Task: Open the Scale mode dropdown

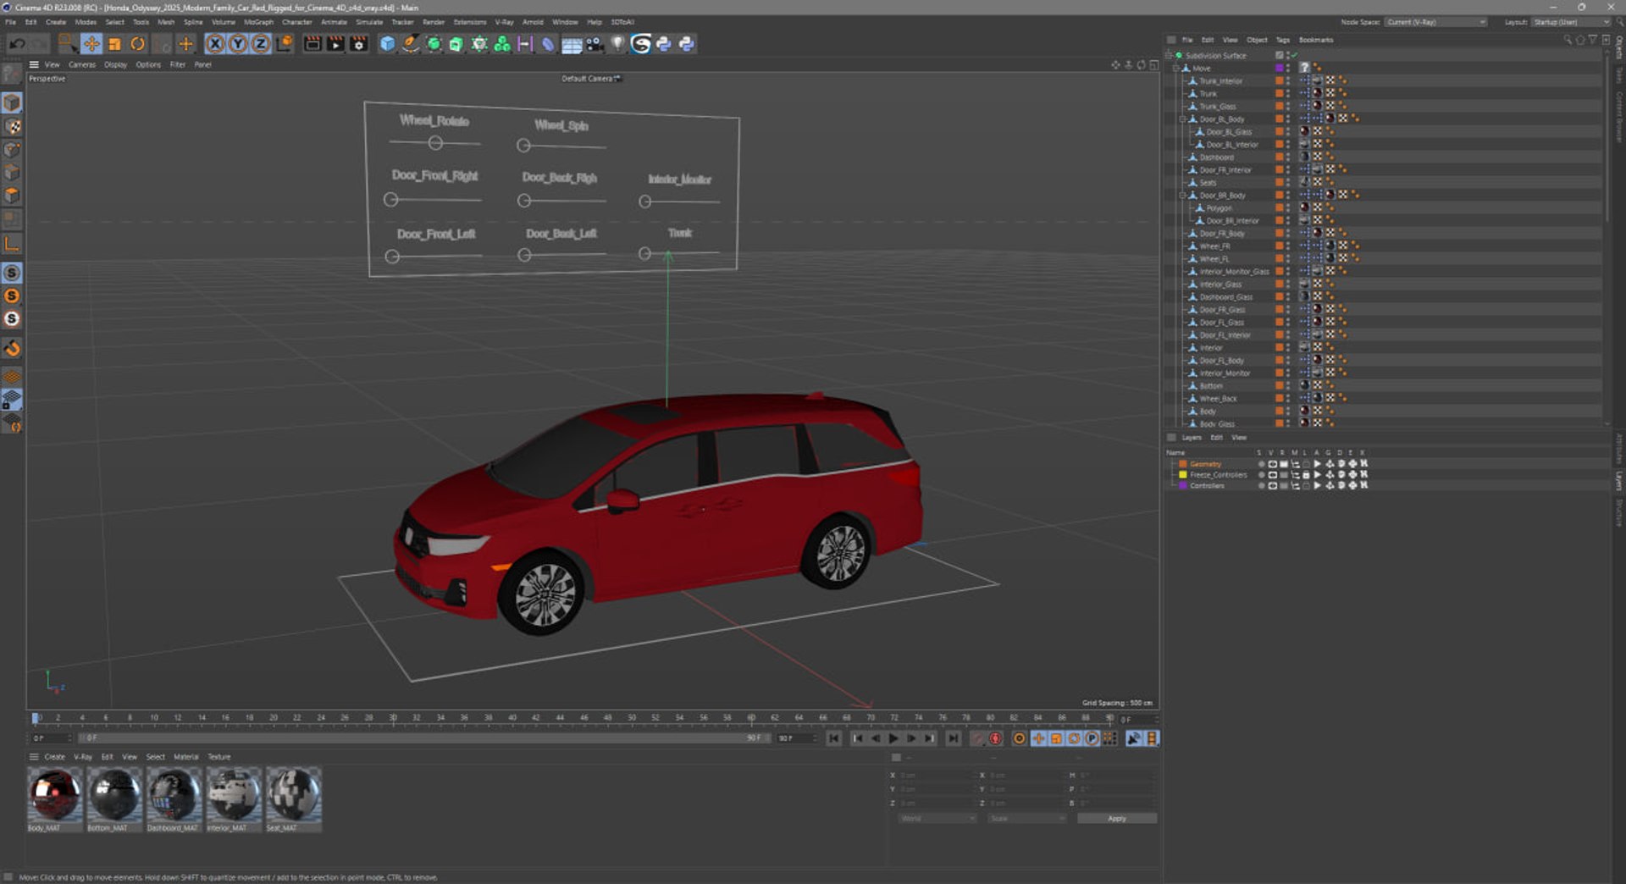Action: pyautogui.click(x=1026, y=819)
